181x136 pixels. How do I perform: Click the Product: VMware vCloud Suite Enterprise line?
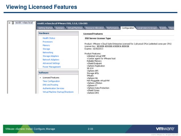(x=128, y=44)
